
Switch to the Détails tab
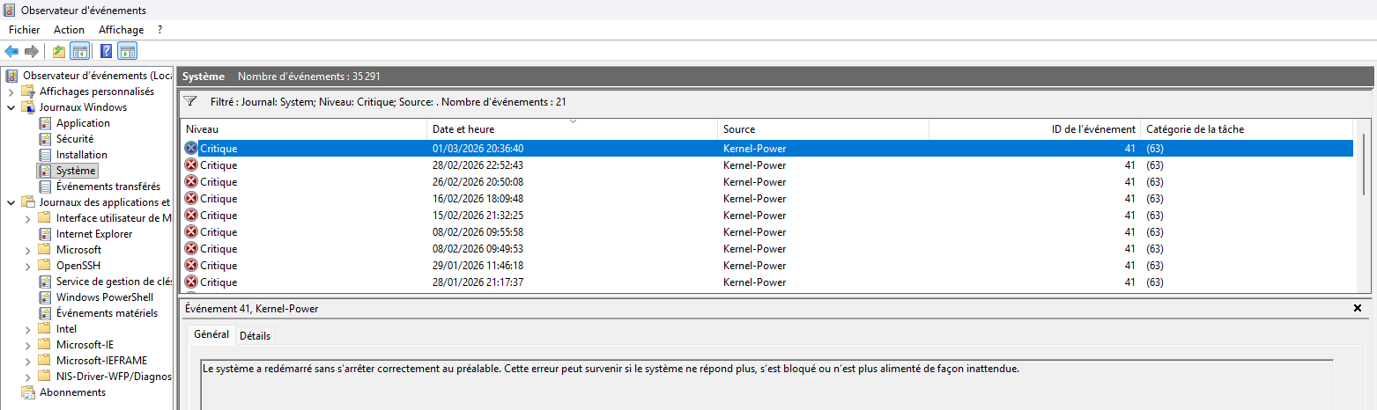click(255, 336)
